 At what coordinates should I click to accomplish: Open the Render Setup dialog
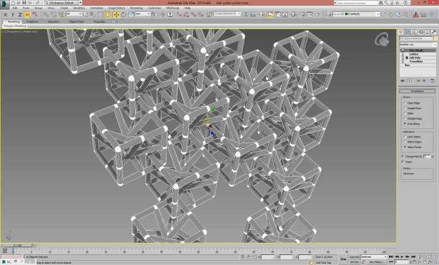(302, 14)
